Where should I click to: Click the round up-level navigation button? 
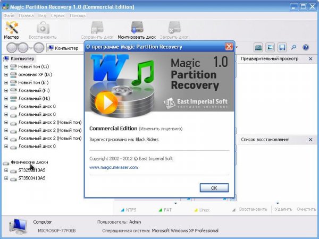[x=39, y=48]
